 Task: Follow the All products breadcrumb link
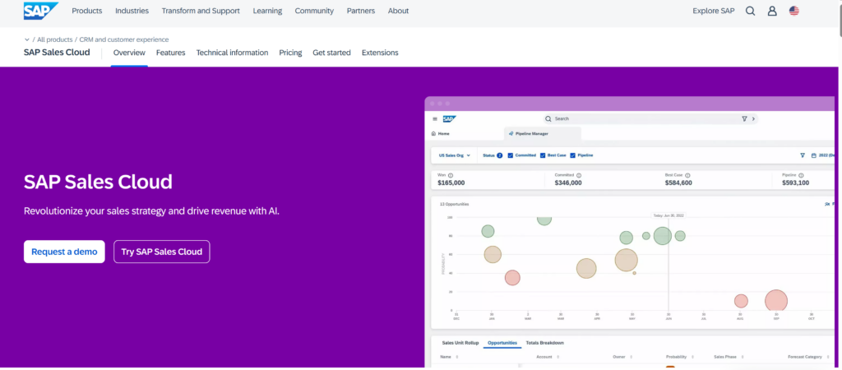(55, 39)
